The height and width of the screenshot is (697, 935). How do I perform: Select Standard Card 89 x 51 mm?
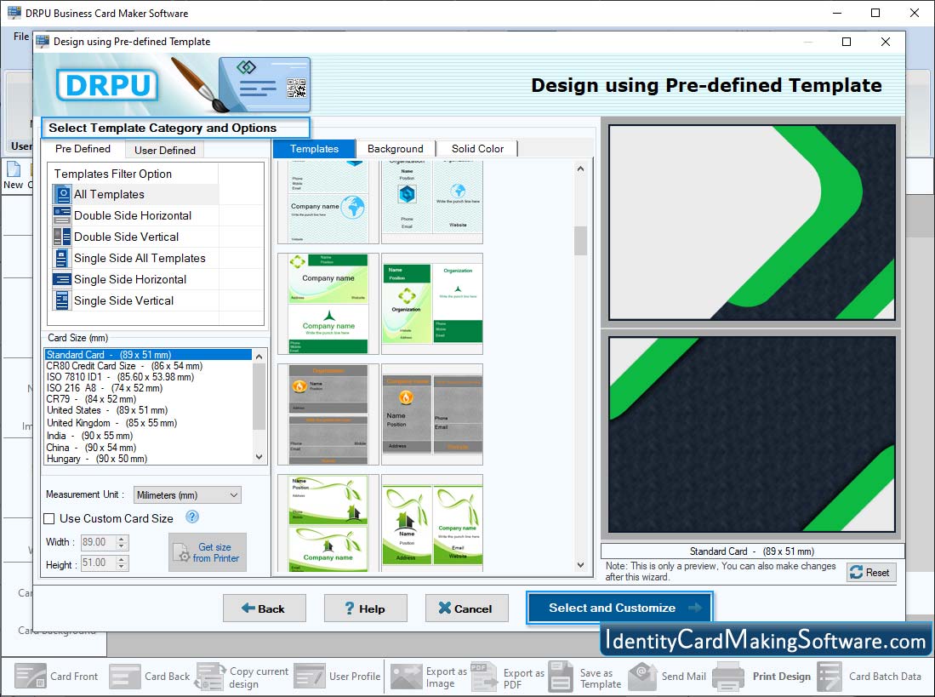click(x=149, y=355)
